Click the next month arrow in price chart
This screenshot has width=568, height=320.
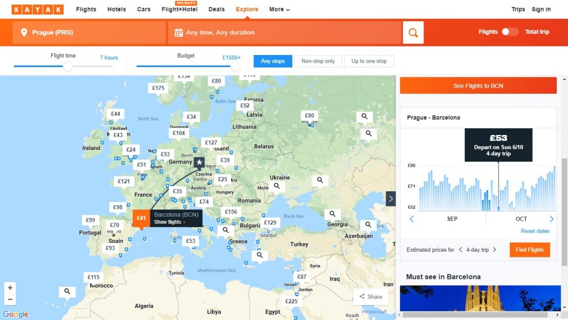[551, 219]
